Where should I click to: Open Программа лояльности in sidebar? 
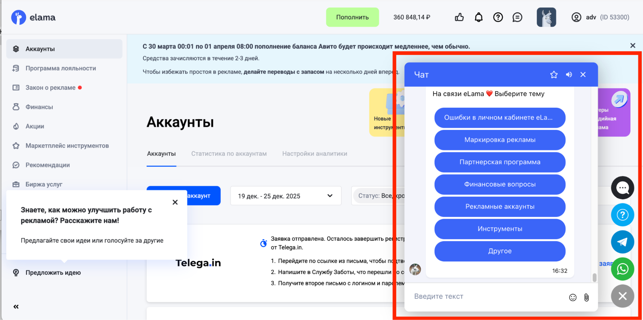tap(60, 68)
